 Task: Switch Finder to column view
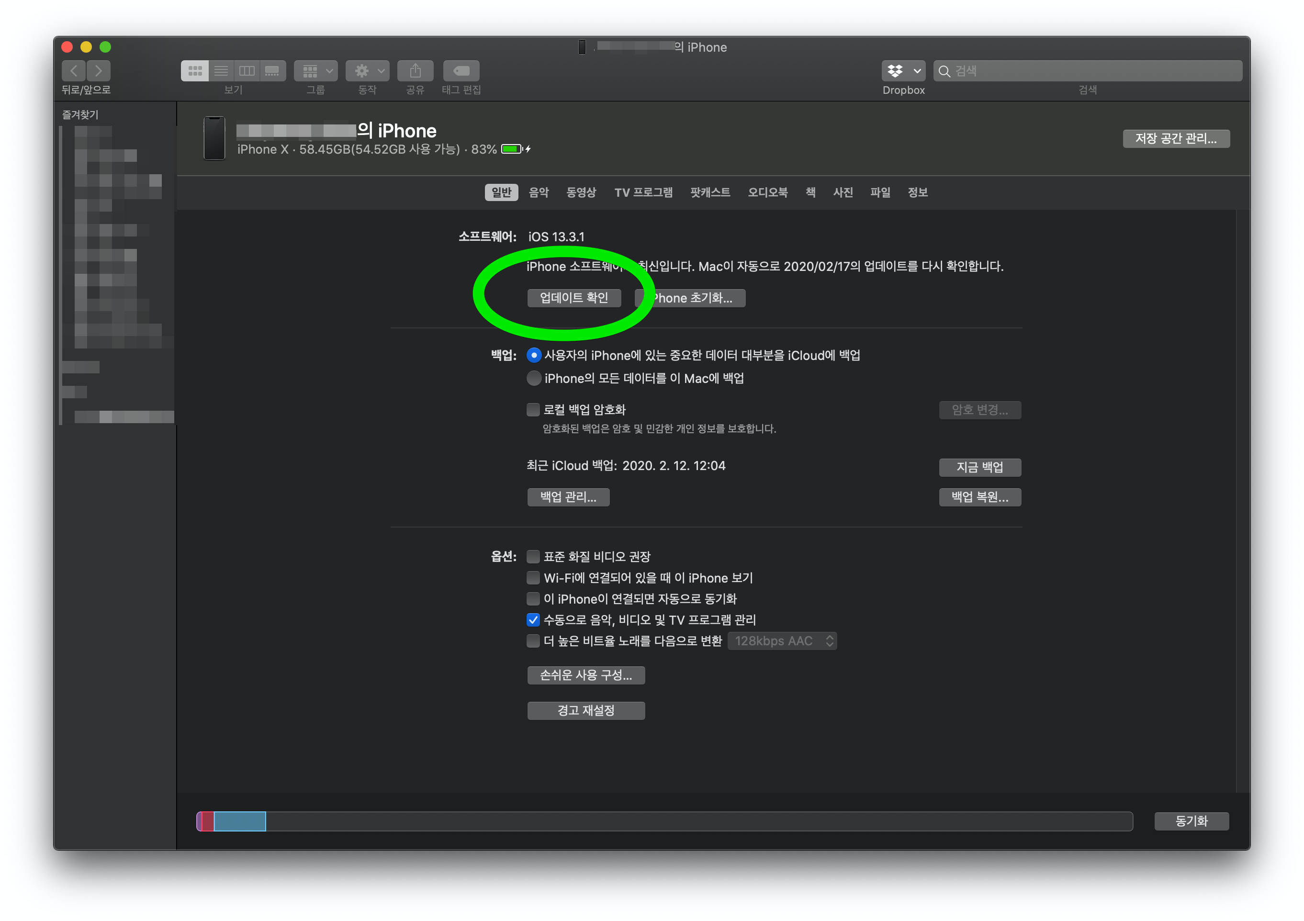pyautogui.click(x=247, y=71)
